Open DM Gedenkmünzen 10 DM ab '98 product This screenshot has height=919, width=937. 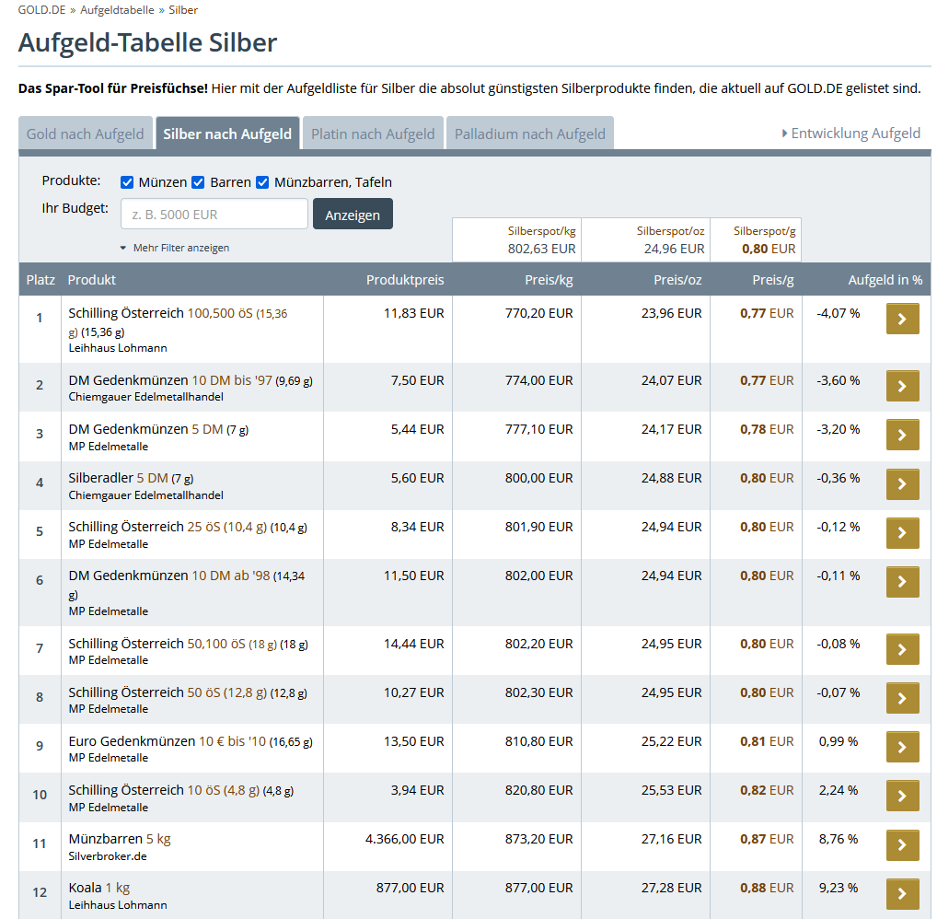click(x=187, y=584)
